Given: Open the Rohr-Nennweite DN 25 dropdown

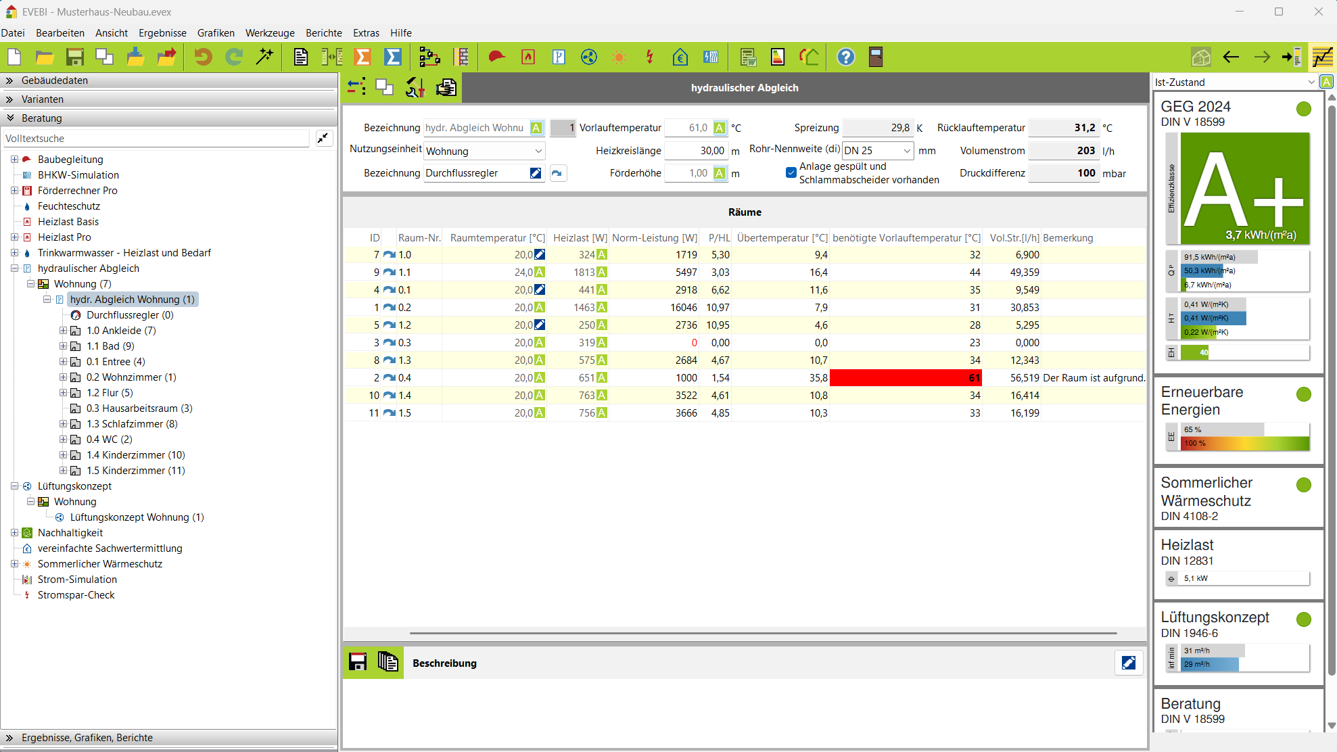Looking at the screenshot, I should coord(877,151).
